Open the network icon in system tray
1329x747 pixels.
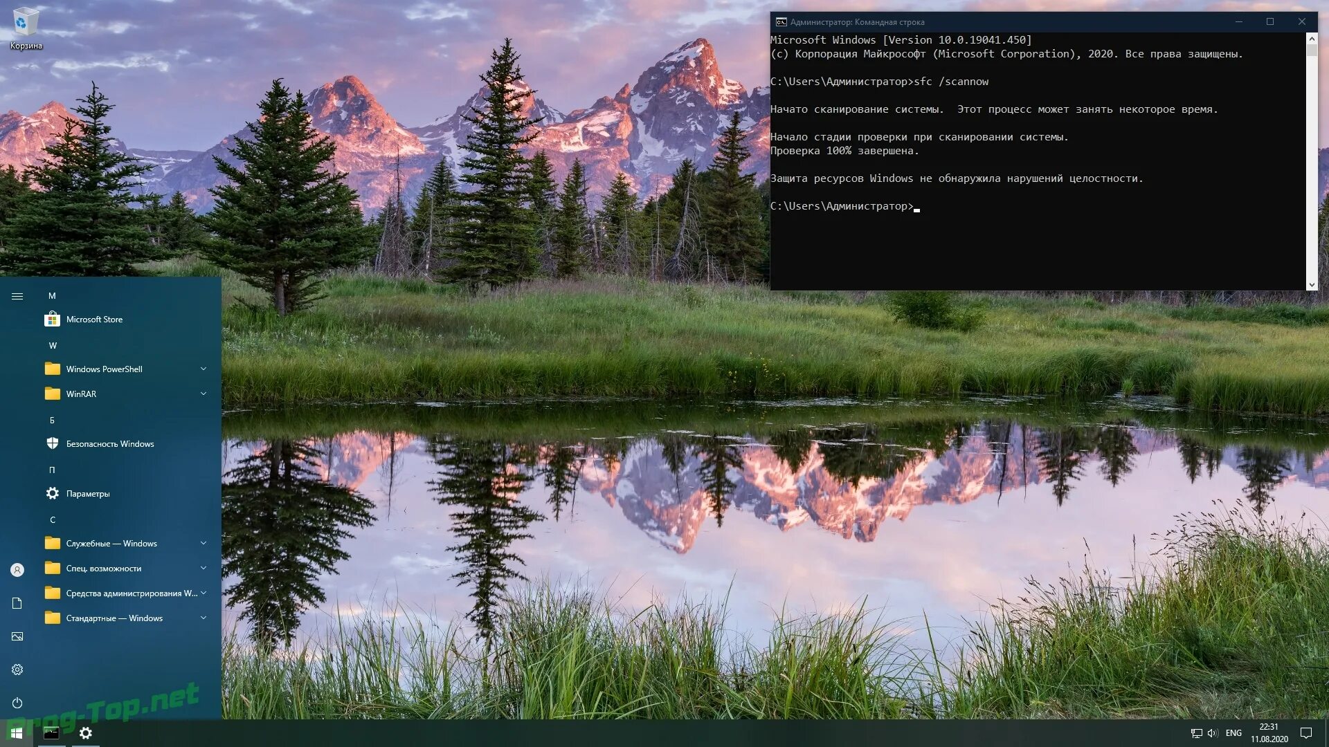tap(1196, 733)
